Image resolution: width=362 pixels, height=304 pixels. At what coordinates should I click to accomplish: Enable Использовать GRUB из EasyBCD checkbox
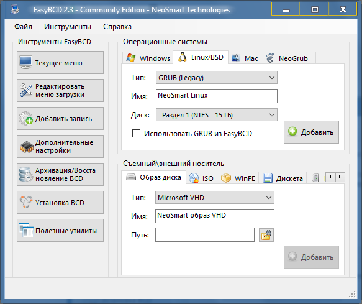pos(136,134)
